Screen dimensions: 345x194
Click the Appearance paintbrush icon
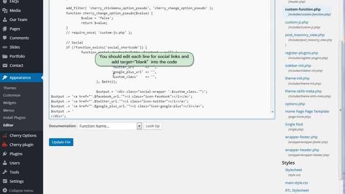5,78
